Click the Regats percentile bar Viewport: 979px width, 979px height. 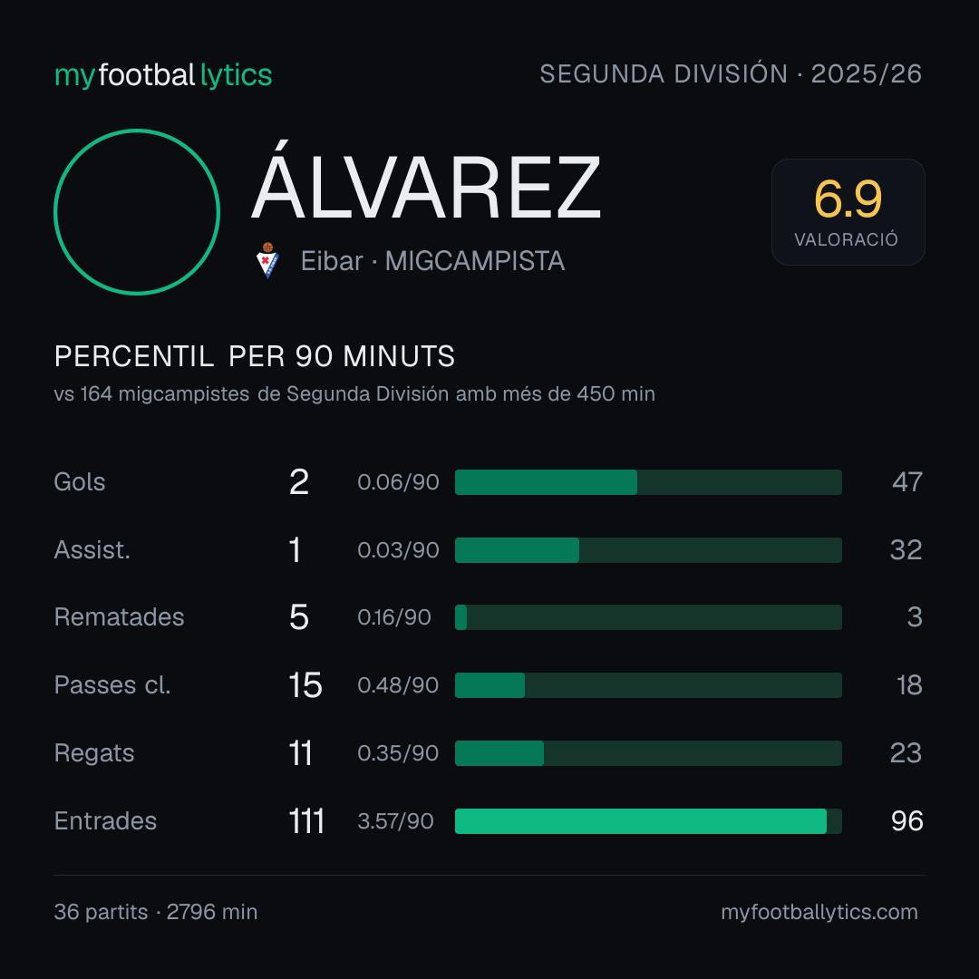[648, 753]
